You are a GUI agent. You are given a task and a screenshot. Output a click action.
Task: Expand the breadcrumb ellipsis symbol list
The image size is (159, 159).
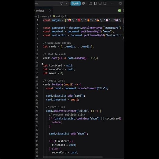pos(68,17)
